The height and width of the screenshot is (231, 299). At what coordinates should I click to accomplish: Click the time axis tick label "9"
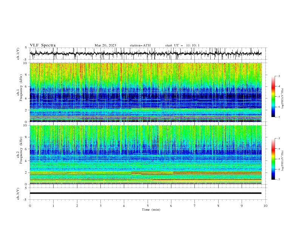[242, 206]
